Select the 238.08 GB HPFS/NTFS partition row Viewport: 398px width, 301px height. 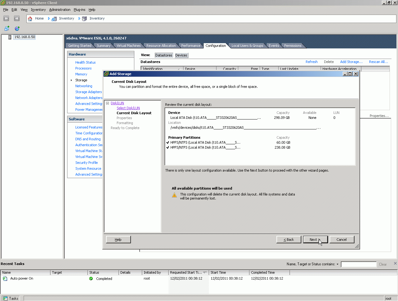point(229,147)
